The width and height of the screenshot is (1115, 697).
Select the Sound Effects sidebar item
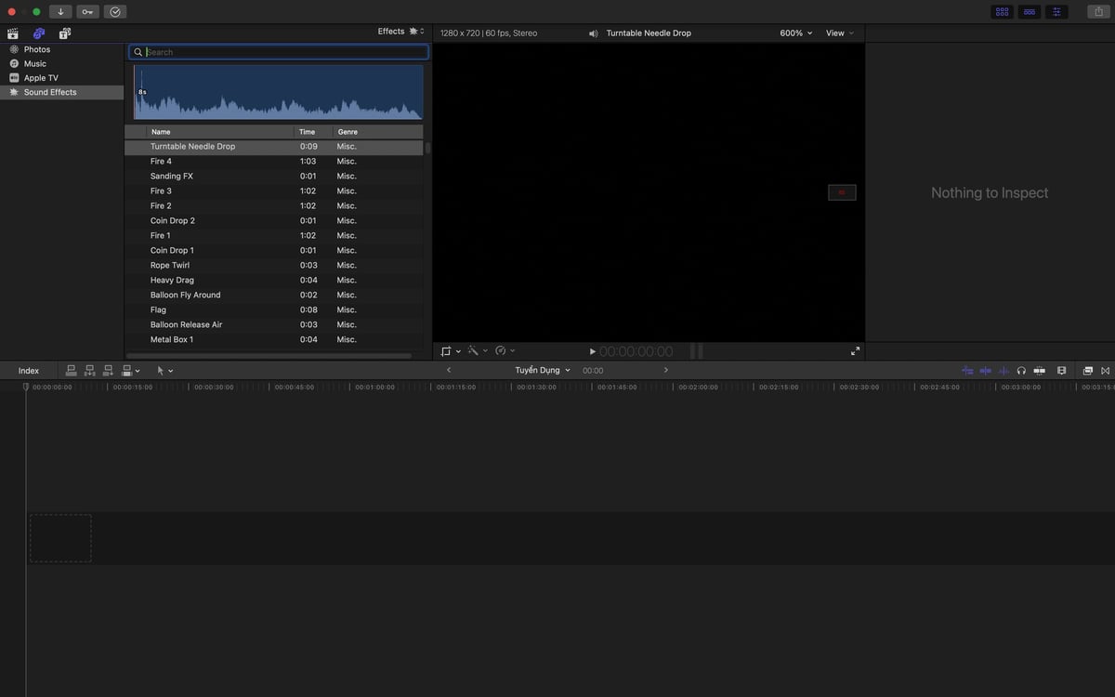click(61, 93)
